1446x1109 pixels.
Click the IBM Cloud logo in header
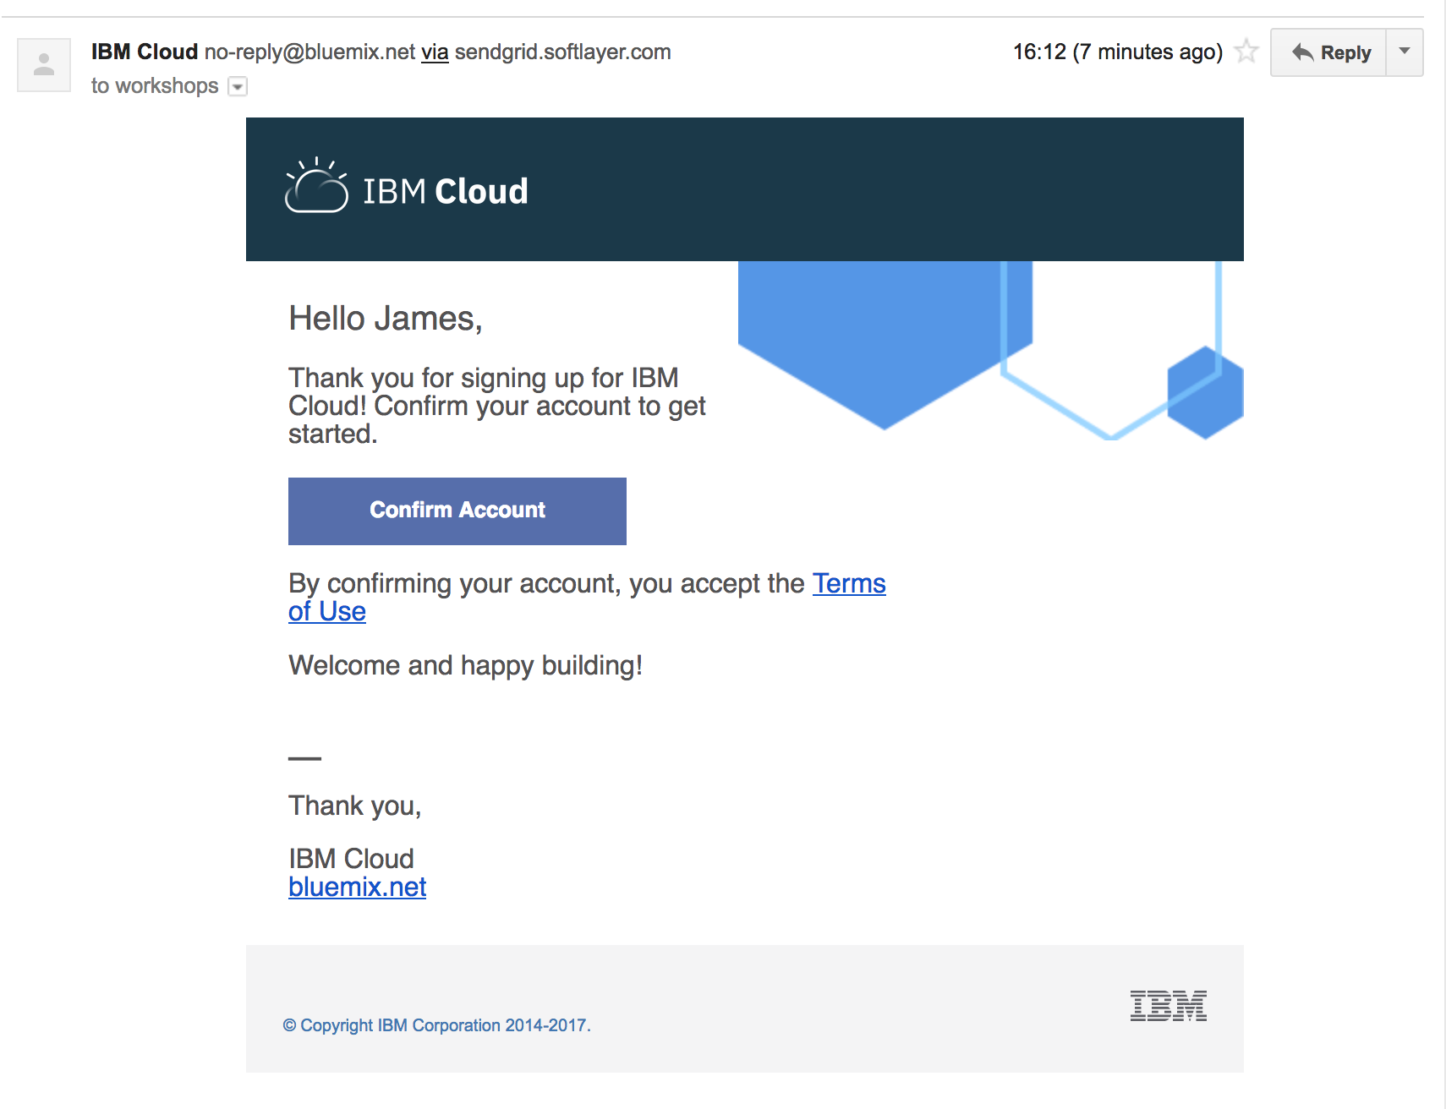(x=407, y=187)
